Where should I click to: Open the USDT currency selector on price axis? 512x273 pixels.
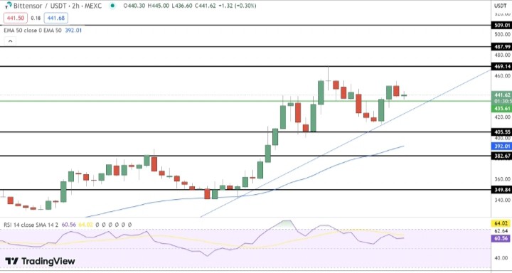click(x=500, y=6)
